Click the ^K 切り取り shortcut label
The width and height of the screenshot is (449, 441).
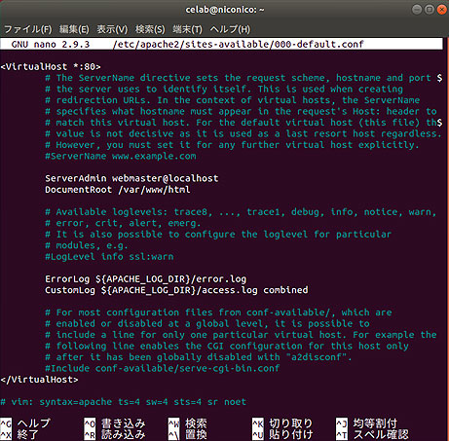pos(282,423)
